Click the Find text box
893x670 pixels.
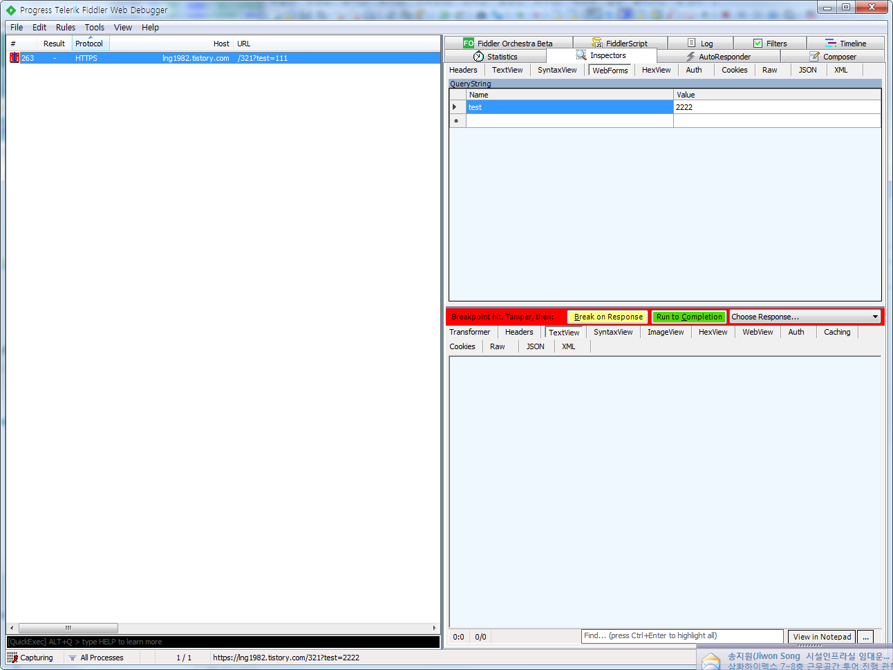point(682,636)
